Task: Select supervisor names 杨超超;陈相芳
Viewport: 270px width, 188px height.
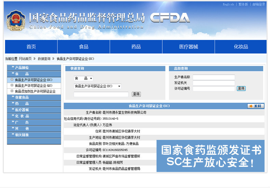Action: 113,162
